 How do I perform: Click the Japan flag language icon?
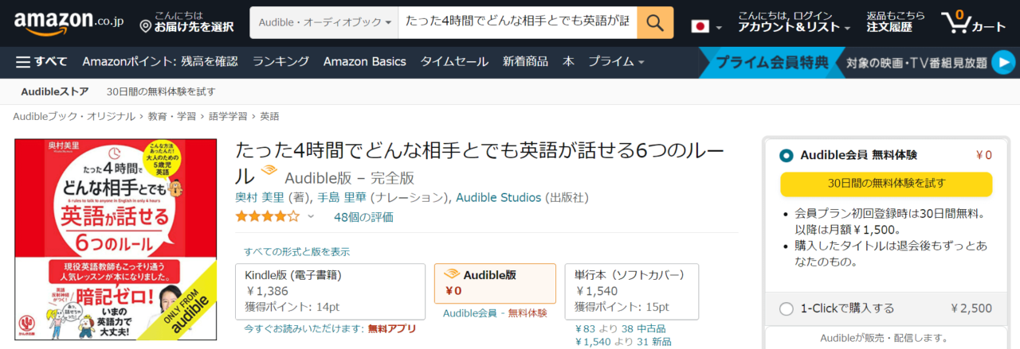(x=700, y=26)
